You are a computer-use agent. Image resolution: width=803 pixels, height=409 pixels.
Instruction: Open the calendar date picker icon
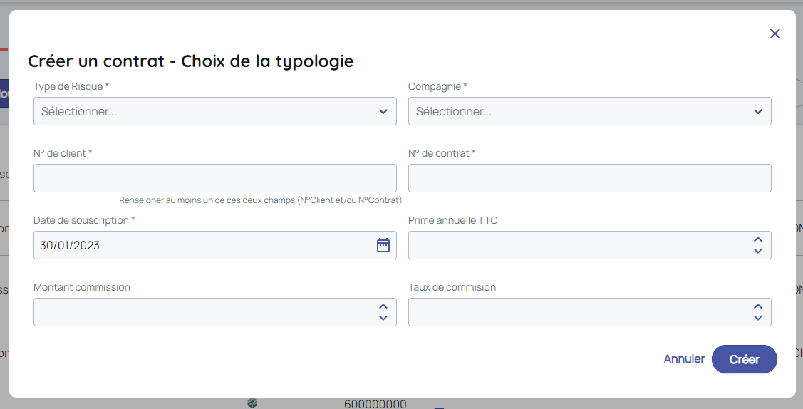(383, 245)
